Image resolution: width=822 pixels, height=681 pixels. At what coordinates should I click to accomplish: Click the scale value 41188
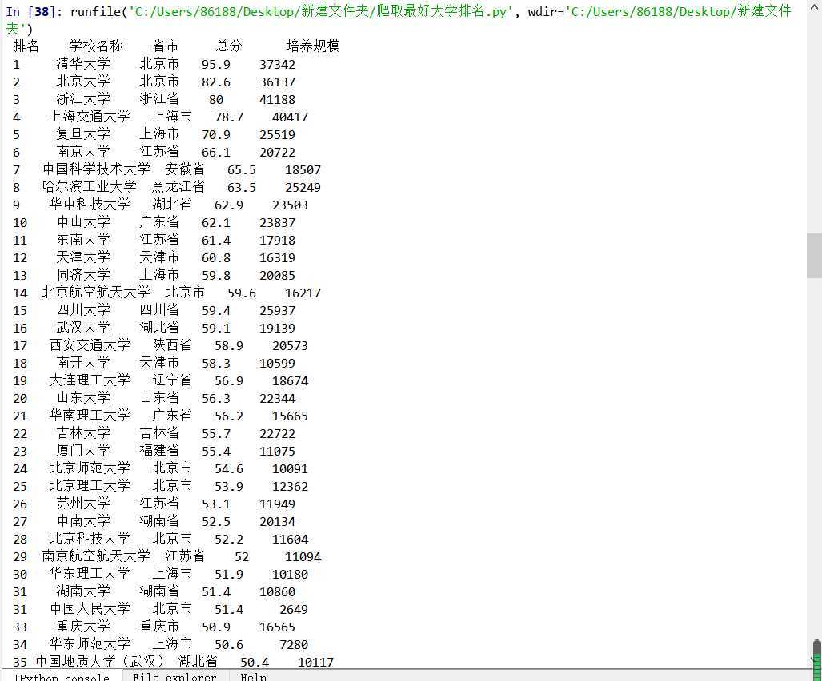tap(277, 99)
